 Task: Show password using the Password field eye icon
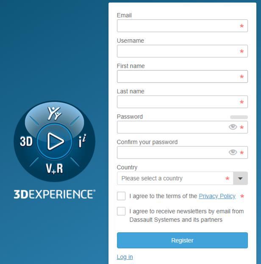(x=233, y=127)
